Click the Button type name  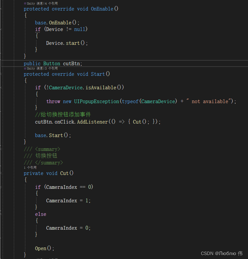pos(52,64)
